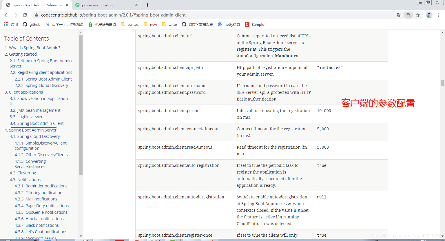445x241 pixels.
Task: Open '4.1.1. SimpleDiscoveryClient configuration' link
Action: 41,146
